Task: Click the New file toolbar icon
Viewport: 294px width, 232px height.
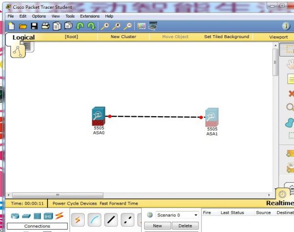Action: [11, 26]
